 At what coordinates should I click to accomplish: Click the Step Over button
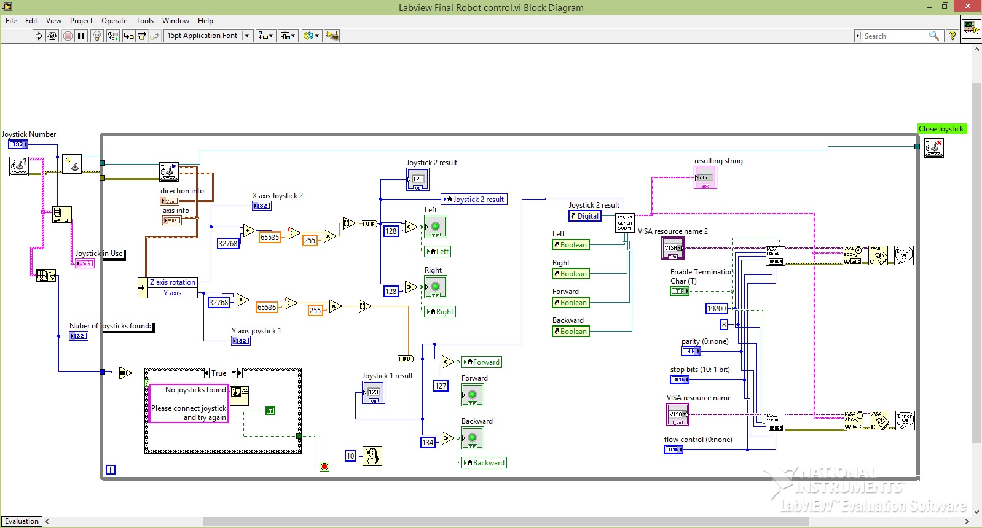pyautogui.click(x=141, y=36)
